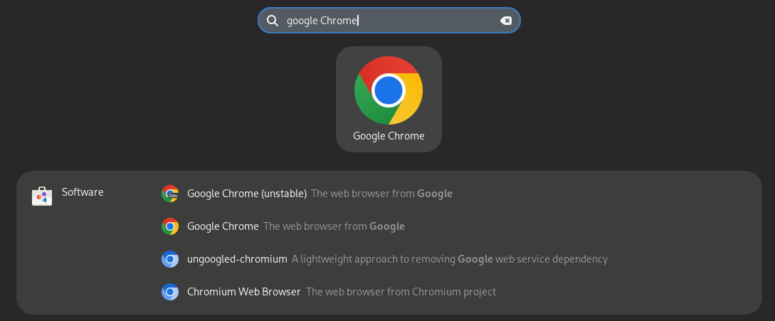Clear the search text with backspace icon
The width and height of the screenshot is (775, 321).
pyautogui.click(x=505, y=20)
